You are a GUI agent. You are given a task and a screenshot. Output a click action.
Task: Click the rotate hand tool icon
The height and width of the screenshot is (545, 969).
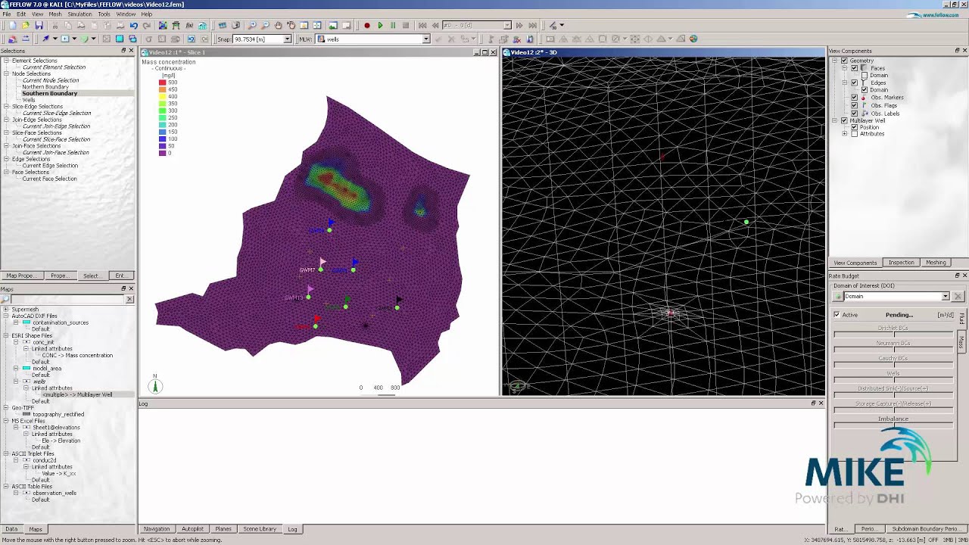pos(291,25)
